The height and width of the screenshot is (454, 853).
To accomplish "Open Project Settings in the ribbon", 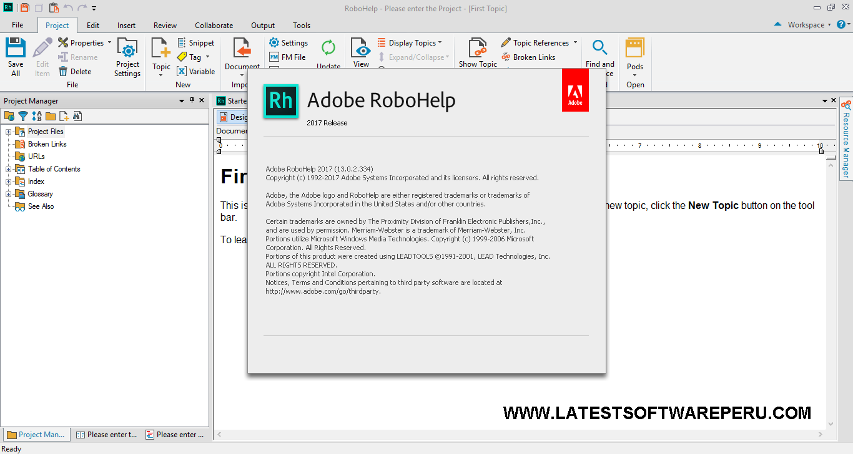I will click(127, 57).
